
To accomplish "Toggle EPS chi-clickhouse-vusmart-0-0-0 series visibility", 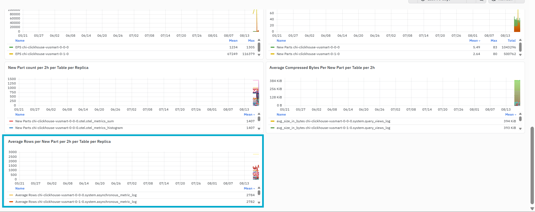I will [42, 47].
